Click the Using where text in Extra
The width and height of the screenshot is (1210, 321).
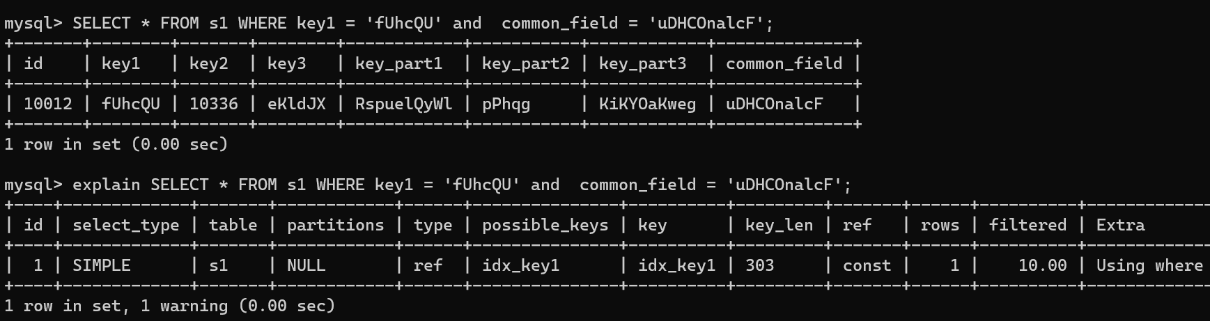[1149, 266]
